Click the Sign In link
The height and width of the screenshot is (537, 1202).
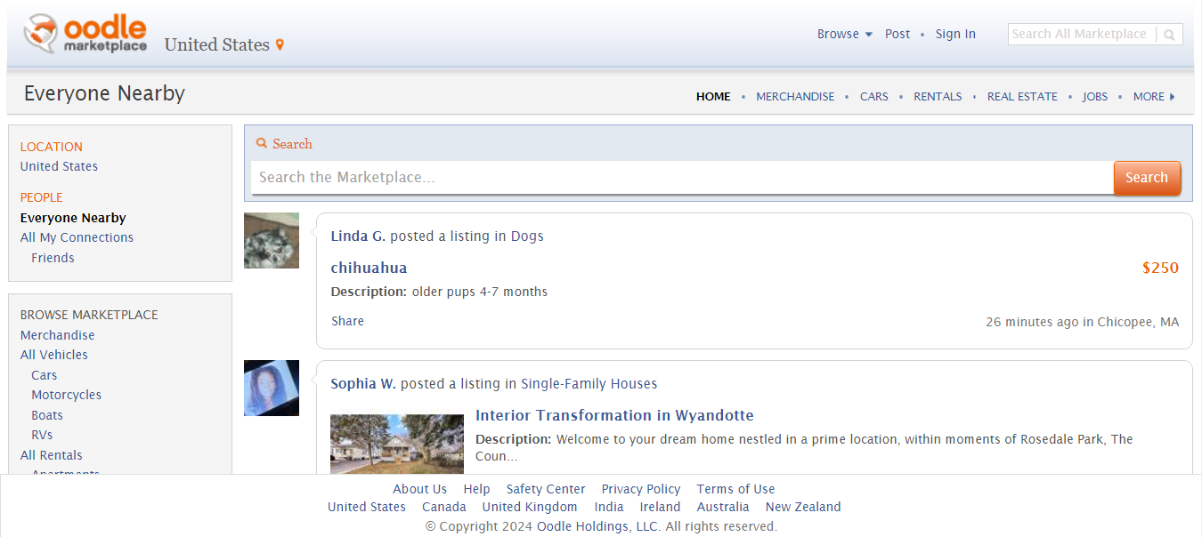pos(955,34)
